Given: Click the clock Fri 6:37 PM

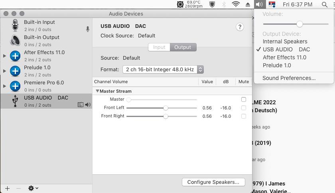Looking at the screenshot, I should (x=298, y=4).
